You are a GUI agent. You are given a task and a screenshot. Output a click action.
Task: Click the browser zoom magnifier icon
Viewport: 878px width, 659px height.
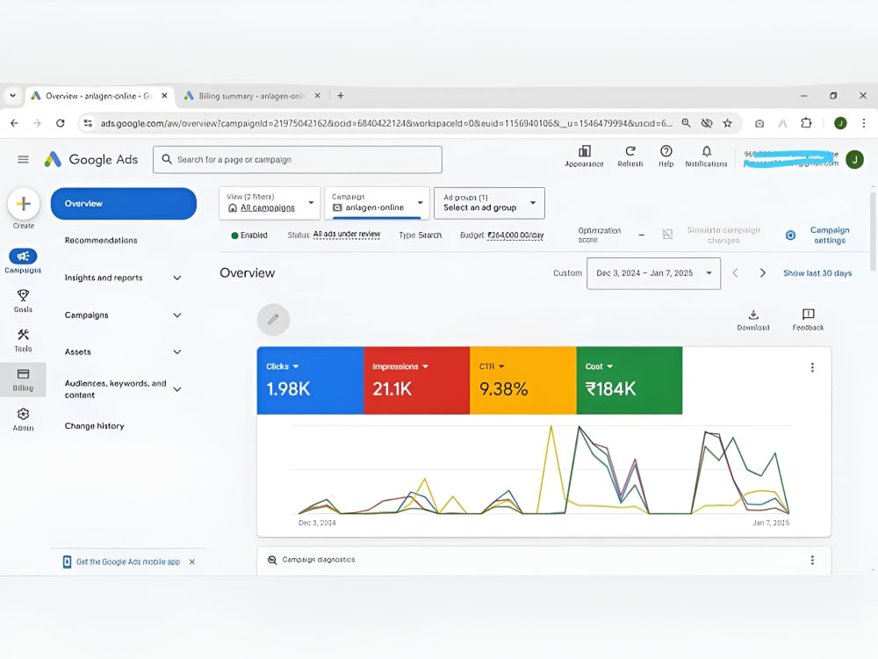pyautogui.click(x=686, y=123)
